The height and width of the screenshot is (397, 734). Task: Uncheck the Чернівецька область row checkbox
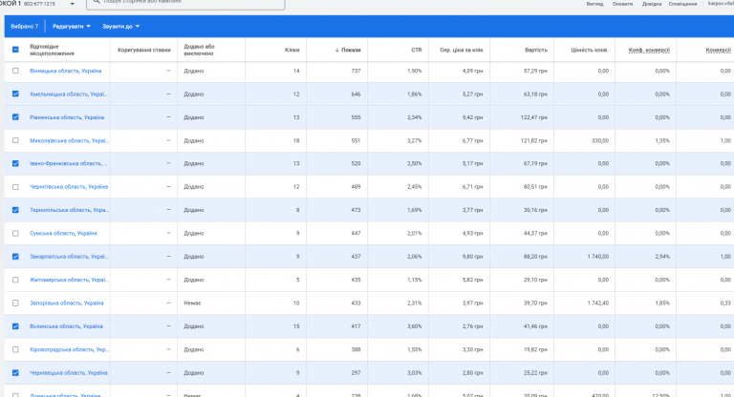click(x=15, y=373)
